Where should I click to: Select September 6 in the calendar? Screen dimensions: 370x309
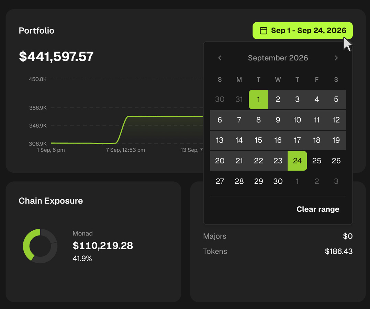[x=220, y=120]
